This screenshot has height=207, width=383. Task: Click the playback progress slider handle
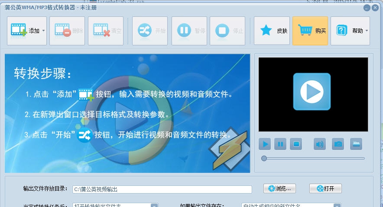pos(264,159)
